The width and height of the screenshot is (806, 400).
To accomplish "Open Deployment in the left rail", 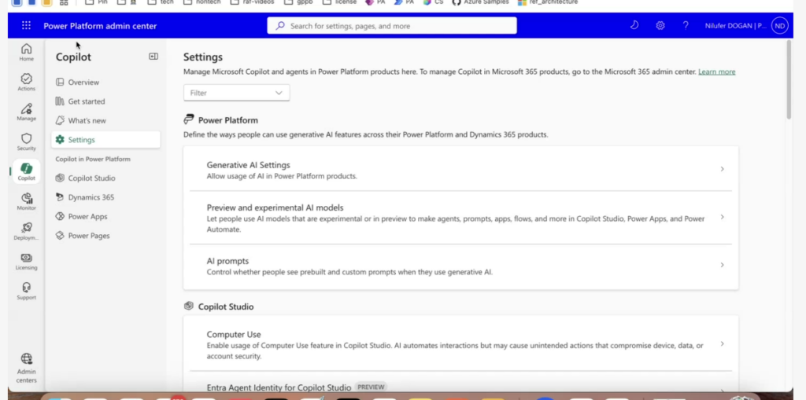I will pos(26,231).
